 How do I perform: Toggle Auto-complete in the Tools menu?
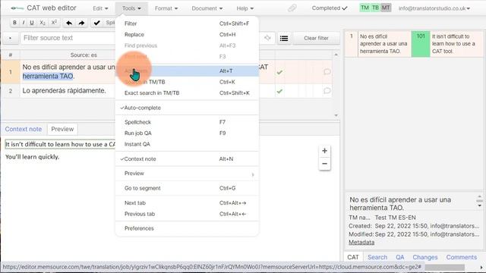click(x=187, y=108)
